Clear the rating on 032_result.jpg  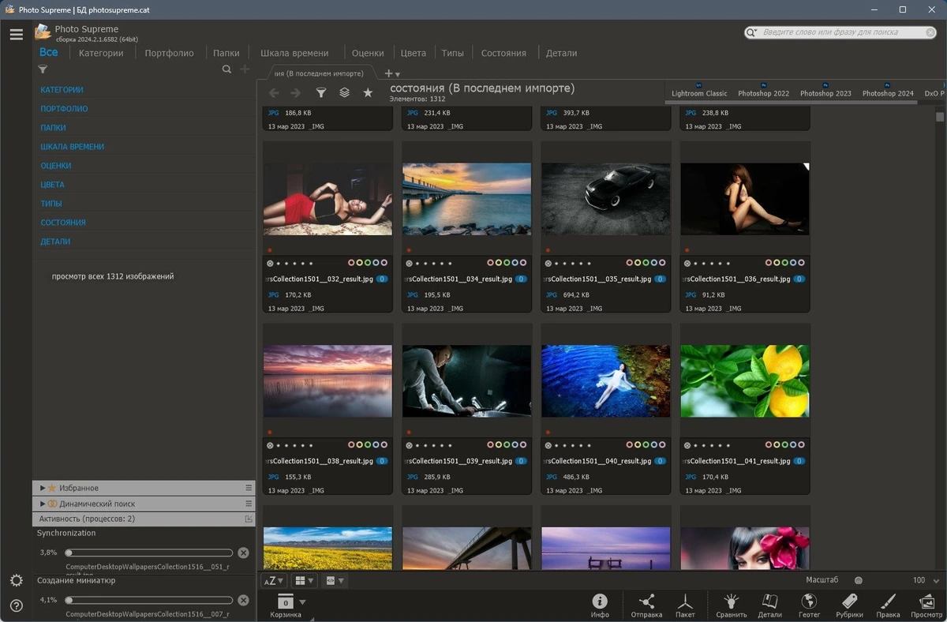[x=270, y=263]
